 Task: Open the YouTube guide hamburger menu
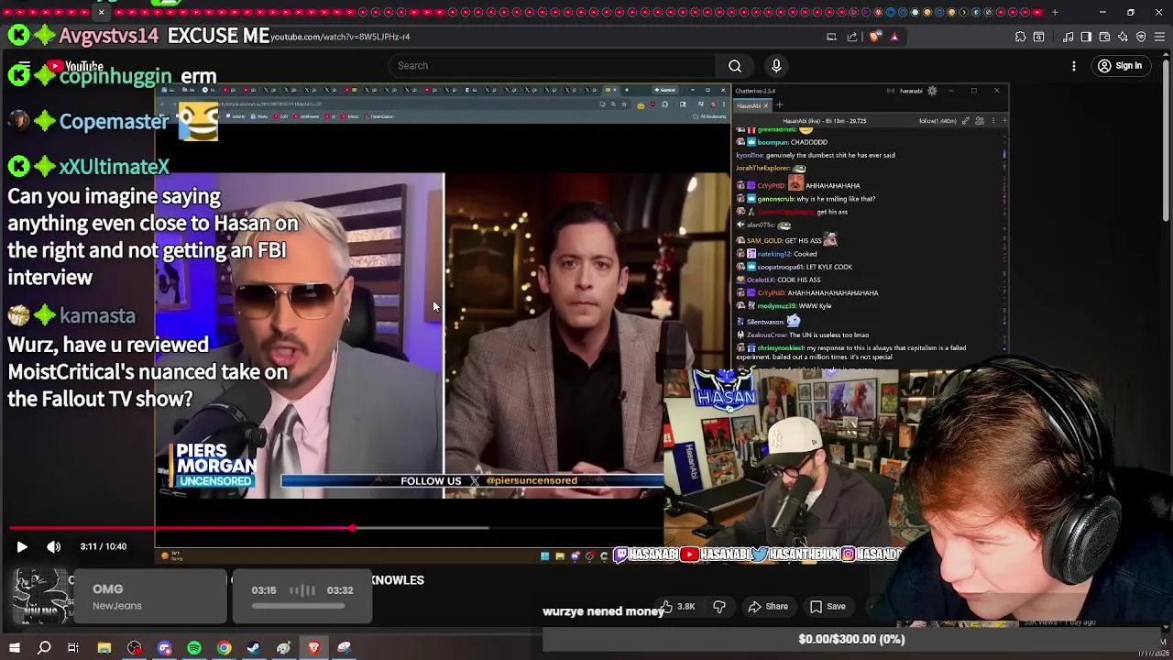coord(25,66)
